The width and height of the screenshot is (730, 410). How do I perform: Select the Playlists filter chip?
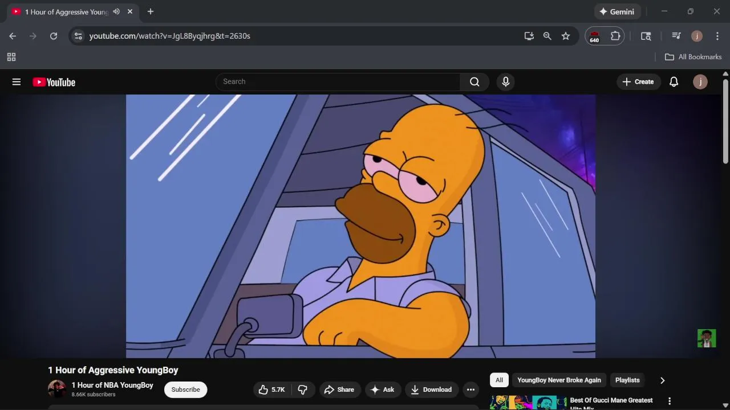(627, 380)
